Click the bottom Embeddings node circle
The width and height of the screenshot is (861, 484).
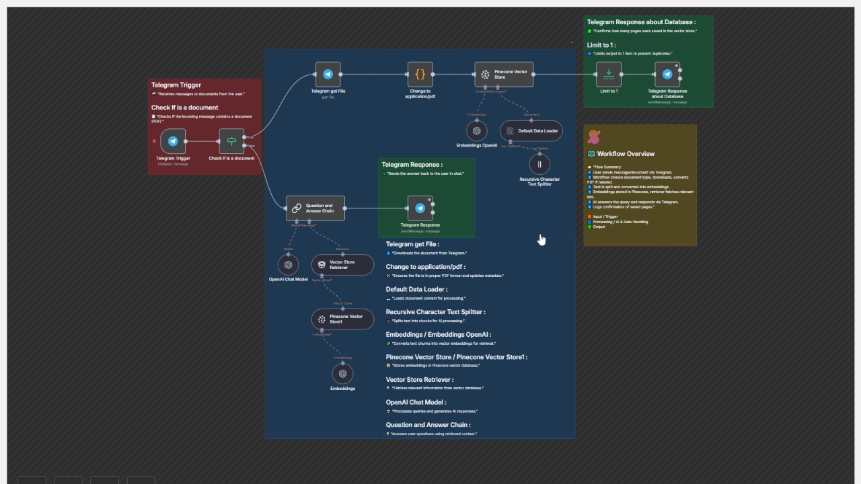click(342, 374)
